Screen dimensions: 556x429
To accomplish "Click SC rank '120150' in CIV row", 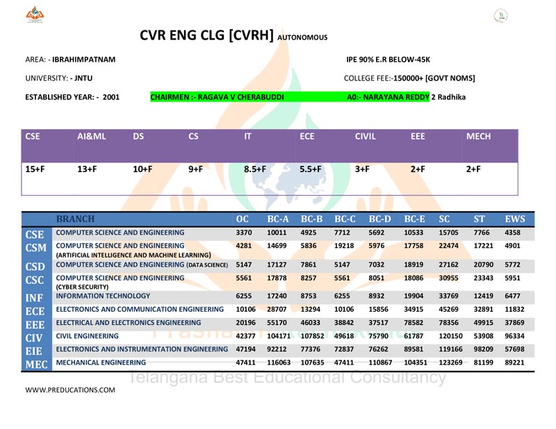I will [450, 336].
